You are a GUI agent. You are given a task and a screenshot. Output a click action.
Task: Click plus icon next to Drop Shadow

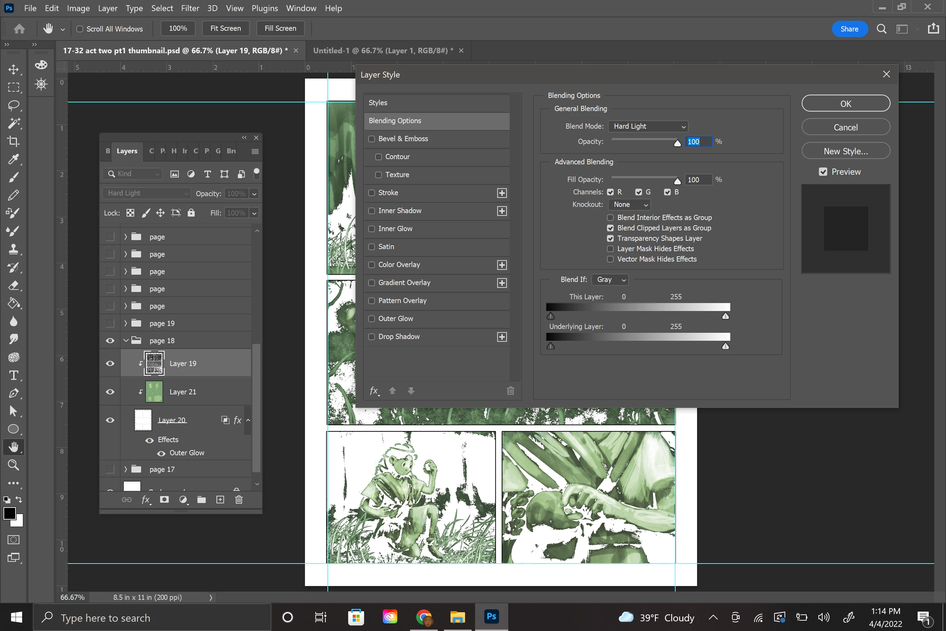502,337
